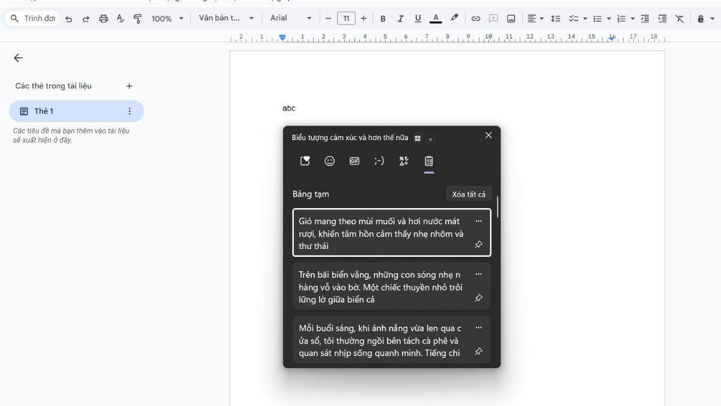The height and width of the screenshot is (406, 721).
Task: Add a new tab with the plus icon
Action: tap(129, 86)
